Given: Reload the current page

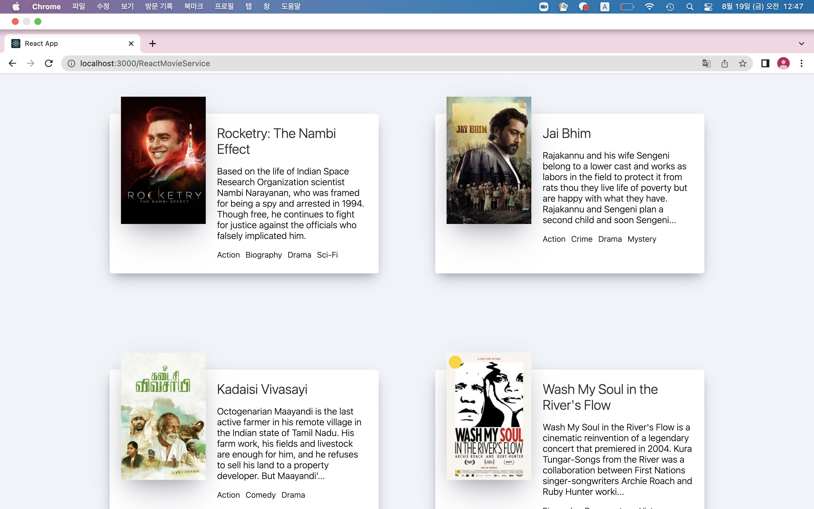Looking at the screenshot, I should [x=49, y=63].
